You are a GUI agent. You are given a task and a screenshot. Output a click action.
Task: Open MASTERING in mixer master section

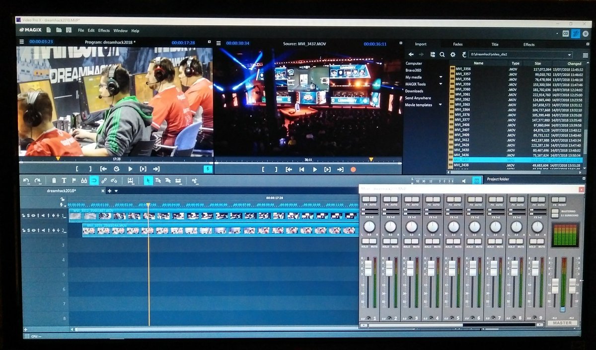(555, 211)
